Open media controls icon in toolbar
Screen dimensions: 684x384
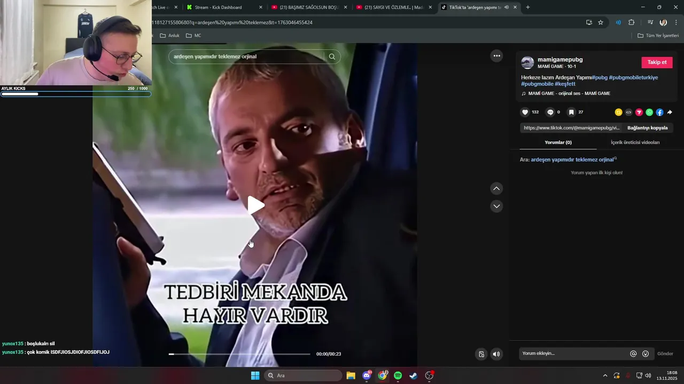pos(650,22)
